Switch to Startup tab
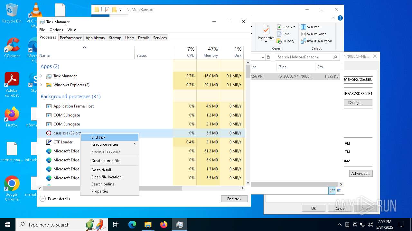The height and width of the screenshot is (231, 412). tap(115, 38)
